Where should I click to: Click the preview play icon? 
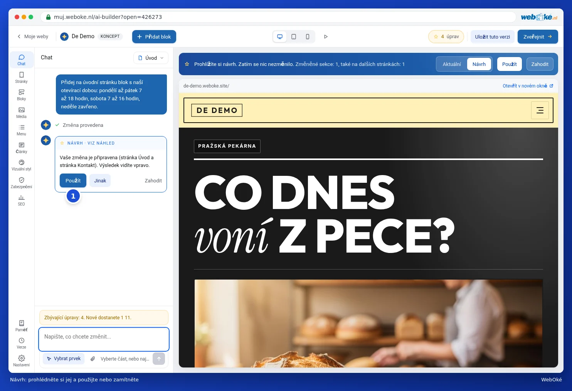326,37
